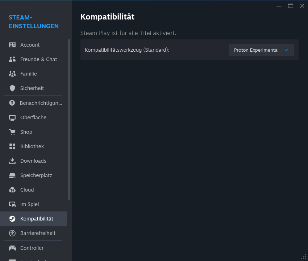This screenshot has width=308, height=261.
Task: Open the Account settings page
Action: click(33, 45)
